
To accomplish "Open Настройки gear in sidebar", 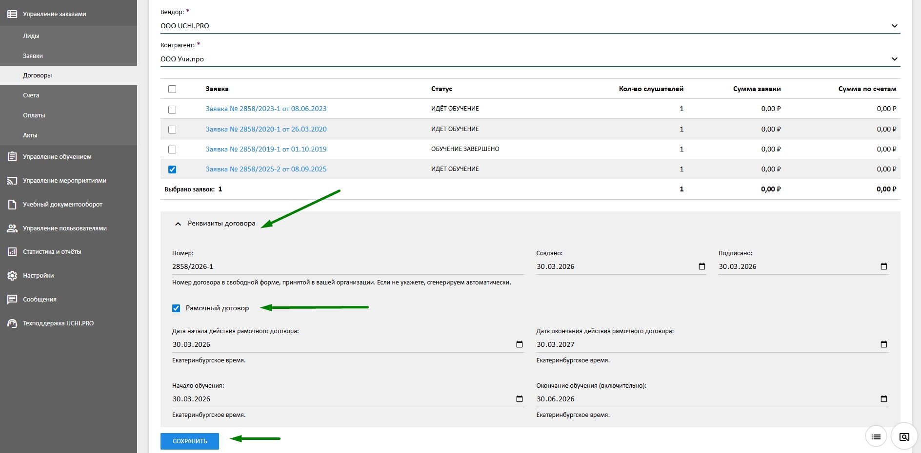I will coord(13,276).
